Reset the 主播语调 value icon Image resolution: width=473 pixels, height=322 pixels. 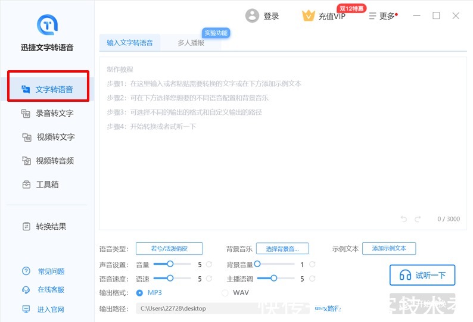312,279
